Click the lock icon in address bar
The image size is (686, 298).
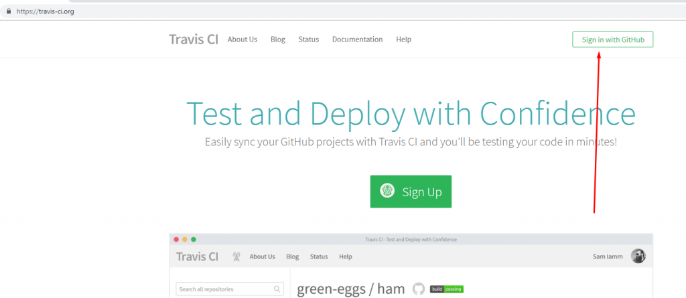[x=8, y=11]
